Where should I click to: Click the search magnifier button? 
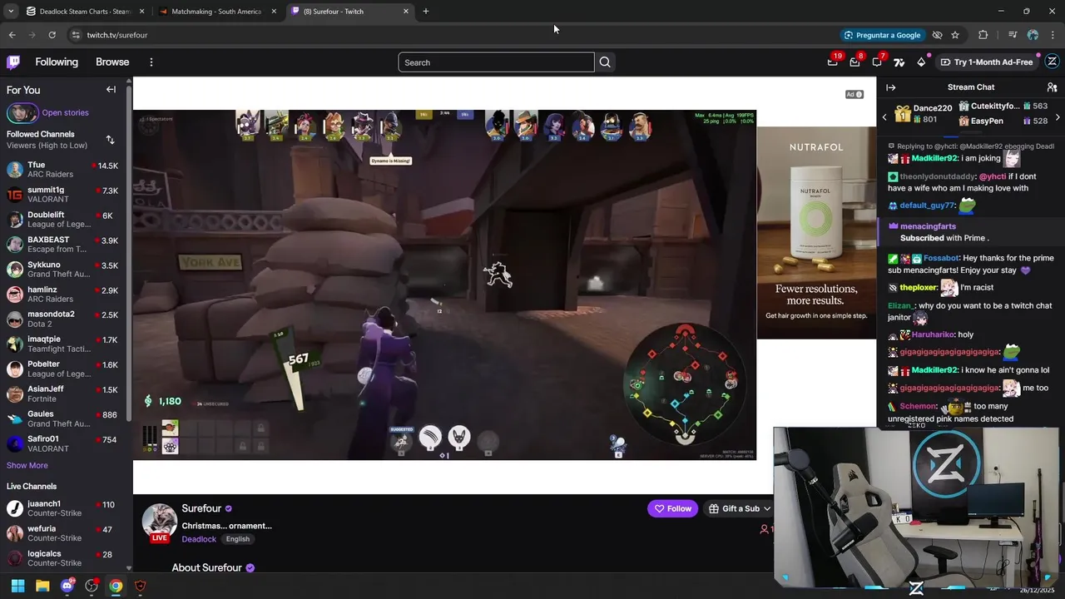point(605,62)
